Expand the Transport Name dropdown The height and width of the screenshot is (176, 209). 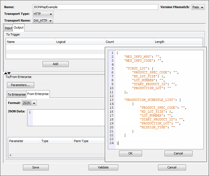[43, 20]
